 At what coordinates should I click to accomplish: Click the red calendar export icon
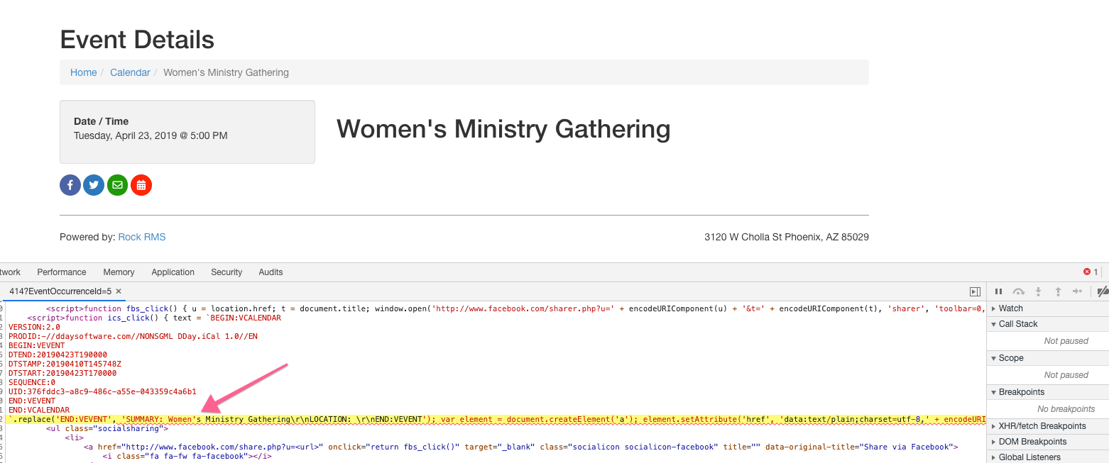[141, 185]
